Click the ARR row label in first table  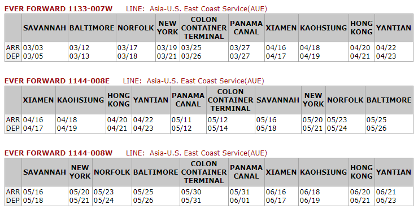point(13,48)
